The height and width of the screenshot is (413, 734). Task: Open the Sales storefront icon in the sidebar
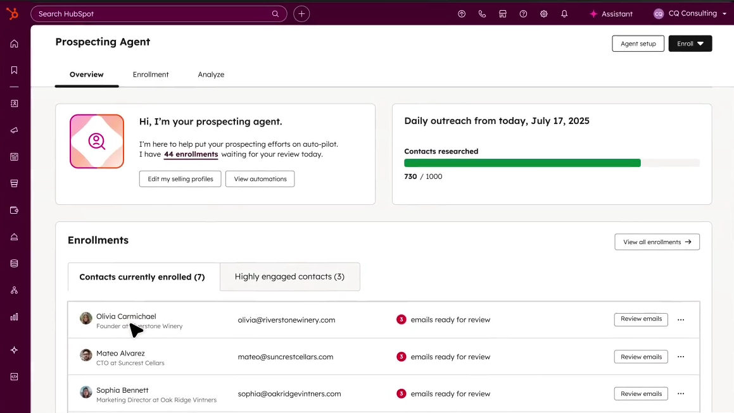point(14,183)
